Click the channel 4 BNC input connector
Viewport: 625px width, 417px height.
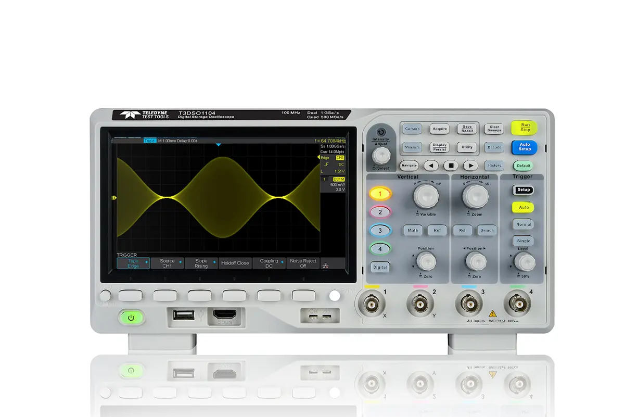click(x=516, y=304)
